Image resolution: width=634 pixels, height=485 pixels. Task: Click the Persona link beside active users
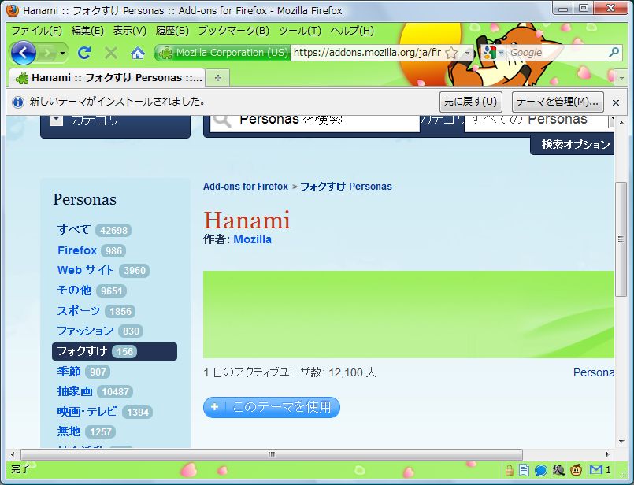click(x=594, y=372)
